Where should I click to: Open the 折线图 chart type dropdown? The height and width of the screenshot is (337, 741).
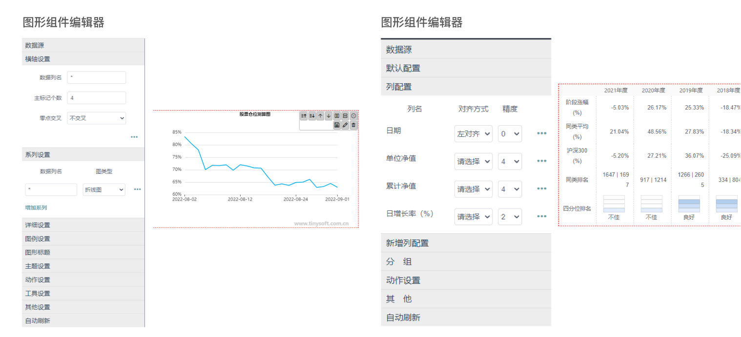tap(103, 189)
